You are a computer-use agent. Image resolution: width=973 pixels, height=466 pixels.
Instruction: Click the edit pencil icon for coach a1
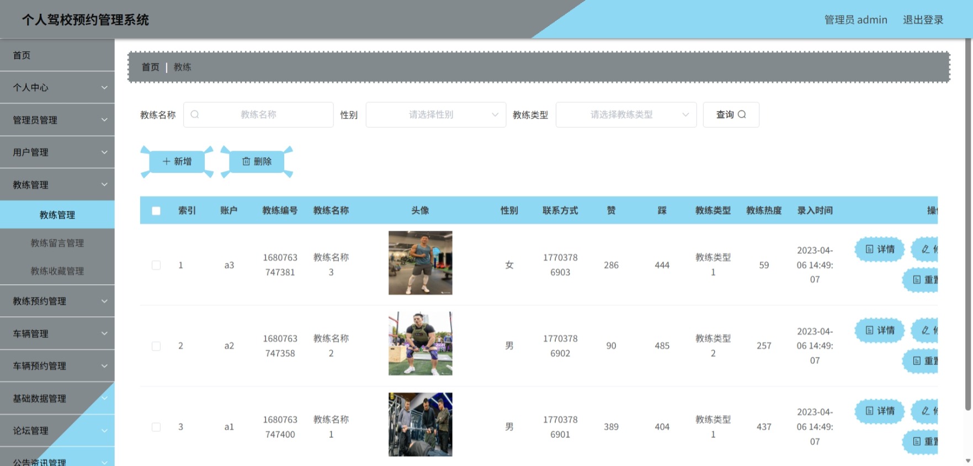[926, 411]
